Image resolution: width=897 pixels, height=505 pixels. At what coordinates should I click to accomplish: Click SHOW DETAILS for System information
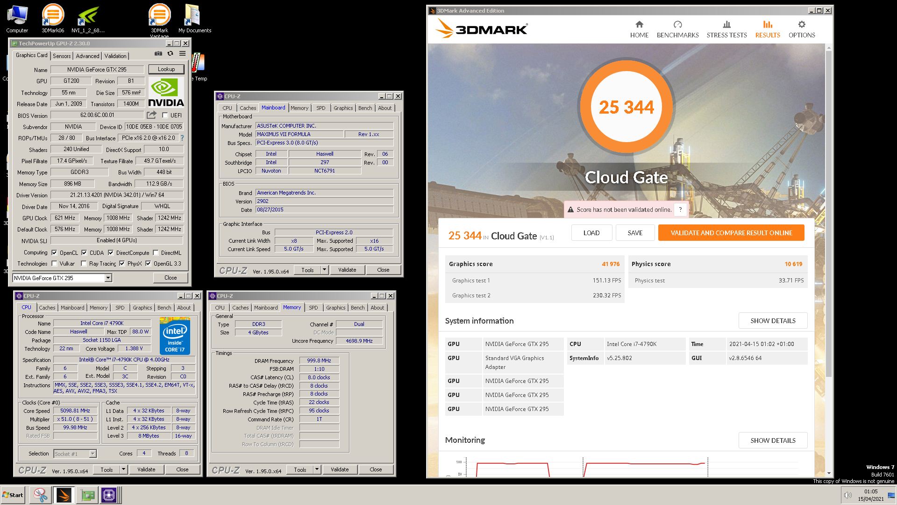(x=773, y=321)
